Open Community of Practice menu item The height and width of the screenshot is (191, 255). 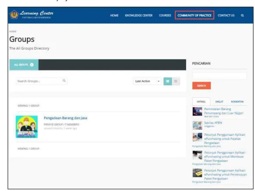pos(195,15)
